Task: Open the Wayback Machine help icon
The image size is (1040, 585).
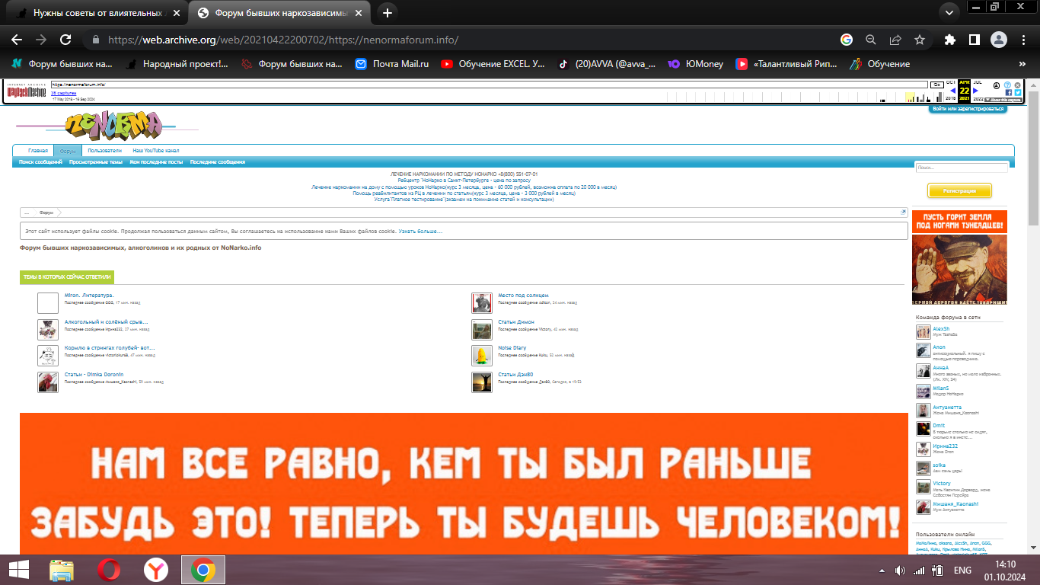Action: tap(1007, 85)
